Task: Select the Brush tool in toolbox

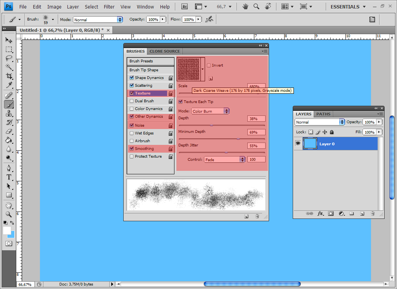Action: [x=9, y=105]
